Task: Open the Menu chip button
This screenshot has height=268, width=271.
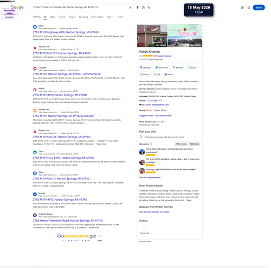Action: [x=169, y=74]
